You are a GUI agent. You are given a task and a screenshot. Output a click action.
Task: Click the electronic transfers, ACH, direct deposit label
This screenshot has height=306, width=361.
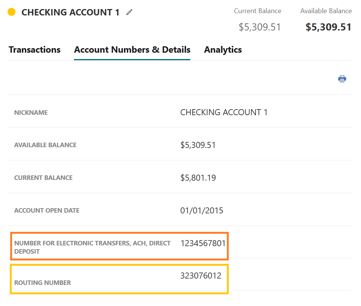pyautogui.click(x=92, y=247)
